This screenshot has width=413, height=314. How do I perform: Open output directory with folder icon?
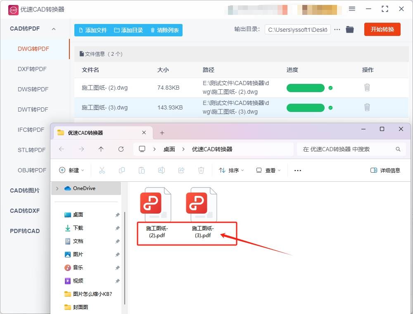coord(349,29)
